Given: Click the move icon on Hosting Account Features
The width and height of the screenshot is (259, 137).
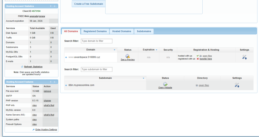Looking at the screenshot, I should pyautogui.click(x=55, y=82).
